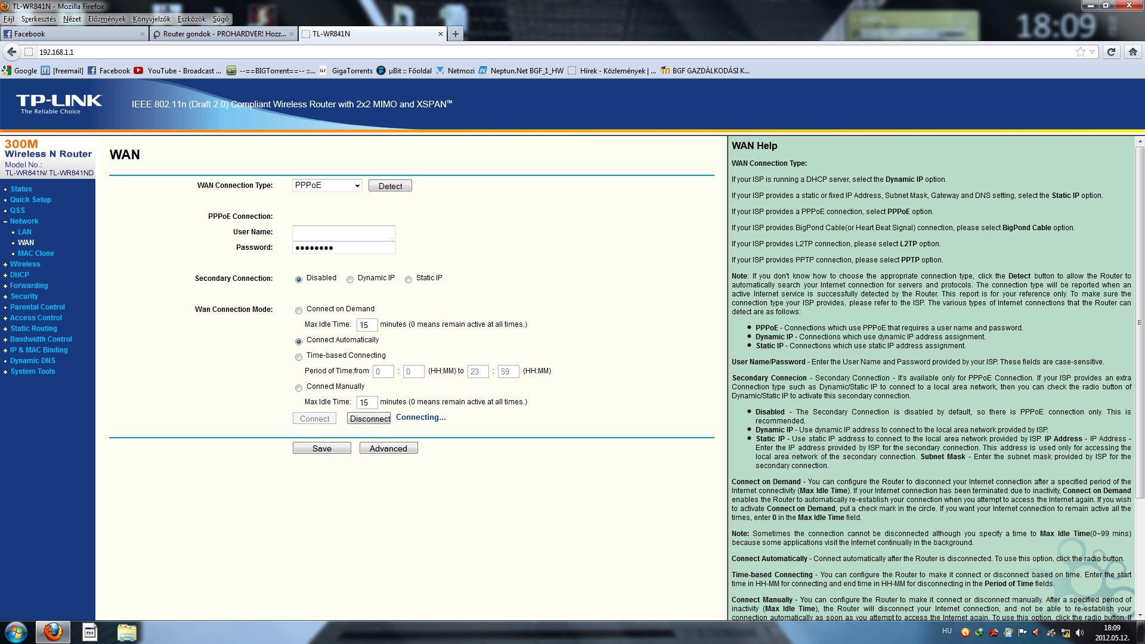Open the µBit :: Főoldal bookmark
Image resolution: width=1145 pixels, height=644 pixels.
404,70
